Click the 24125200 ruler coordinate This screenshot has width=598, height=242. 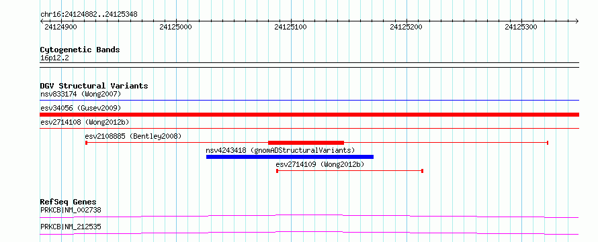click(406, 27)
